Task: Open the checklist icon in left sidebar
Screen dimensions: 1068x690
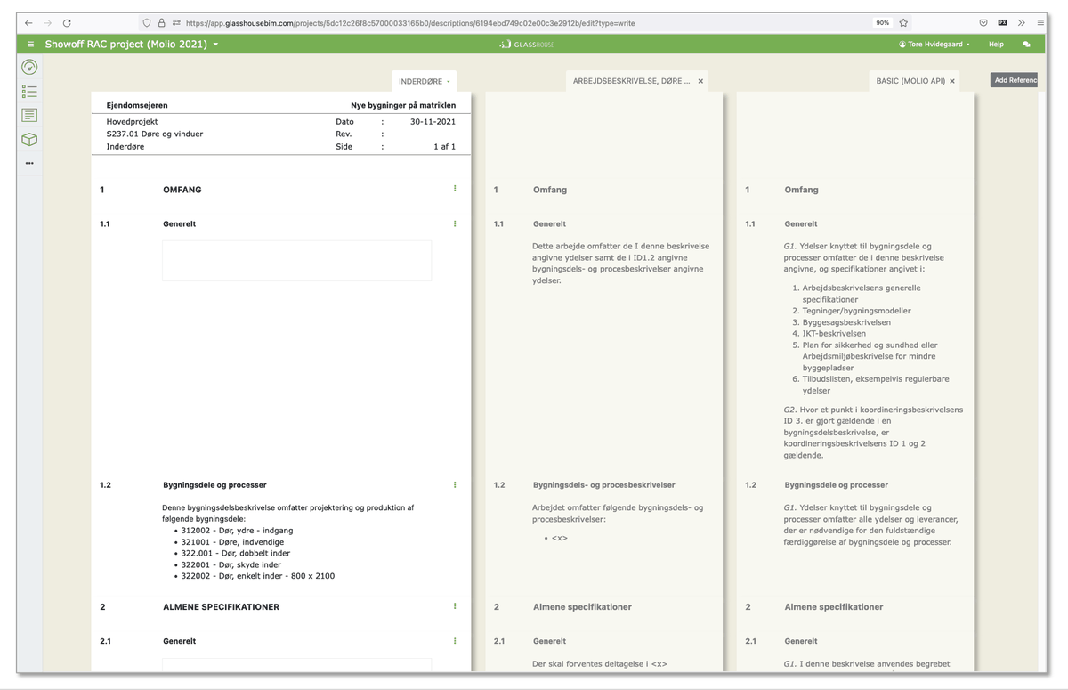Action: coord(29,91)
